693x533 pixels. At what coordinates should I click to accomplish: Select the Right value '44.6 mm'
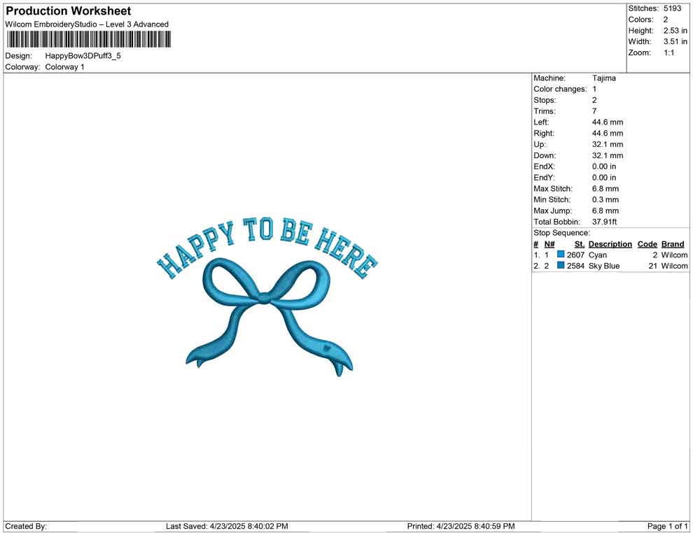click(608, 133)
